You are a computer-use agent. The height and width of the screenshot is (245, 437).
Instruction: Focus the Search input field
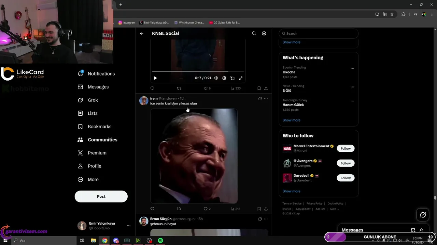tap(319, 33)
